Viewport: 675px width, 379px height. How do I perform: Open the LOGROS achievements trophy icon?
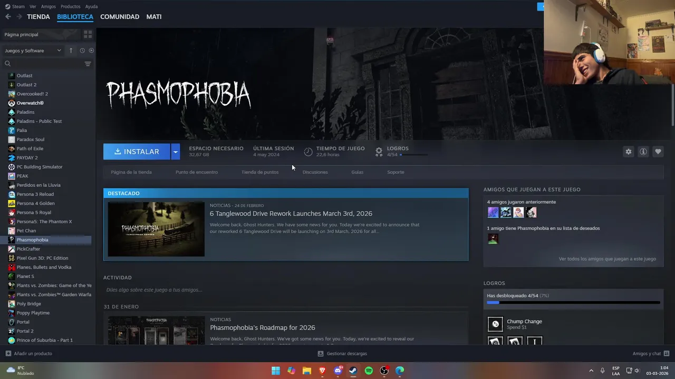coord(379,152)
